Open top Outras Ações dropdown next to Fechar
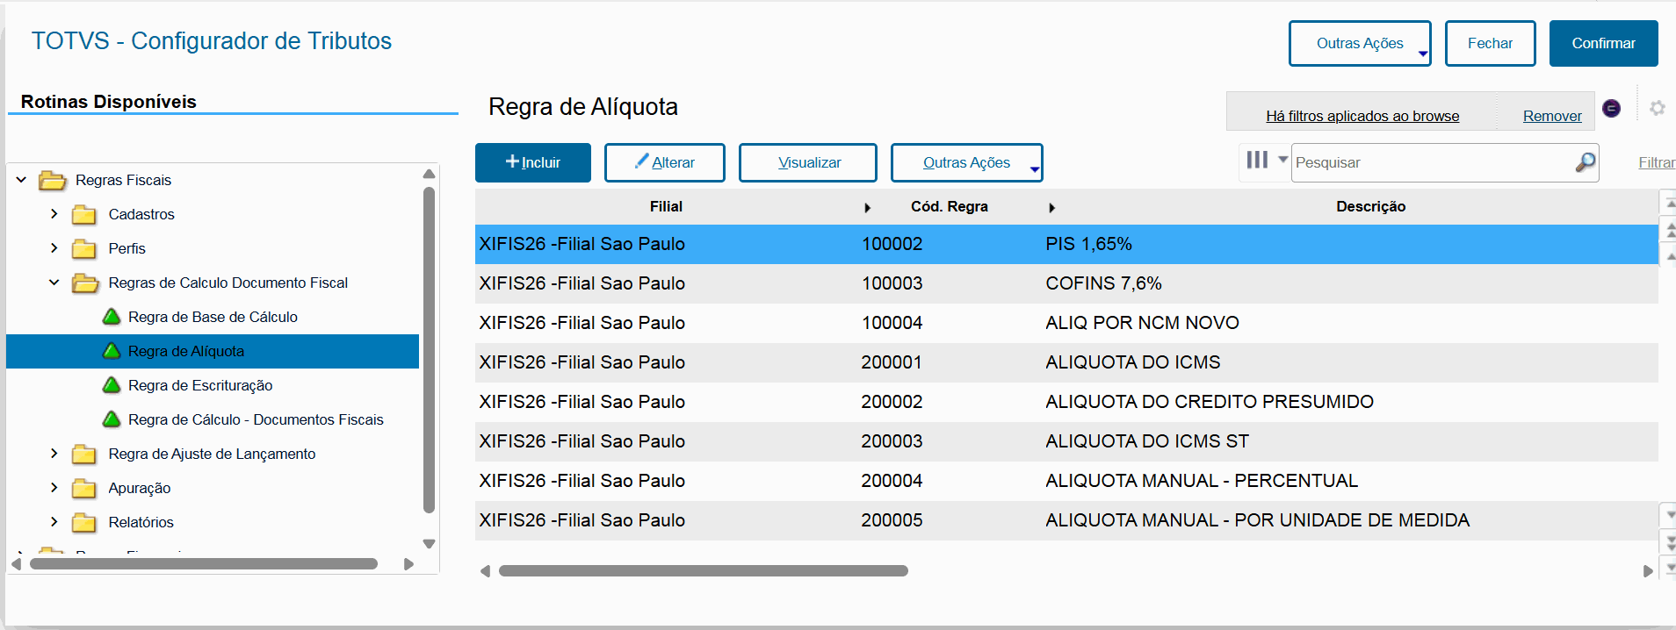 (x=1359, y=43)
